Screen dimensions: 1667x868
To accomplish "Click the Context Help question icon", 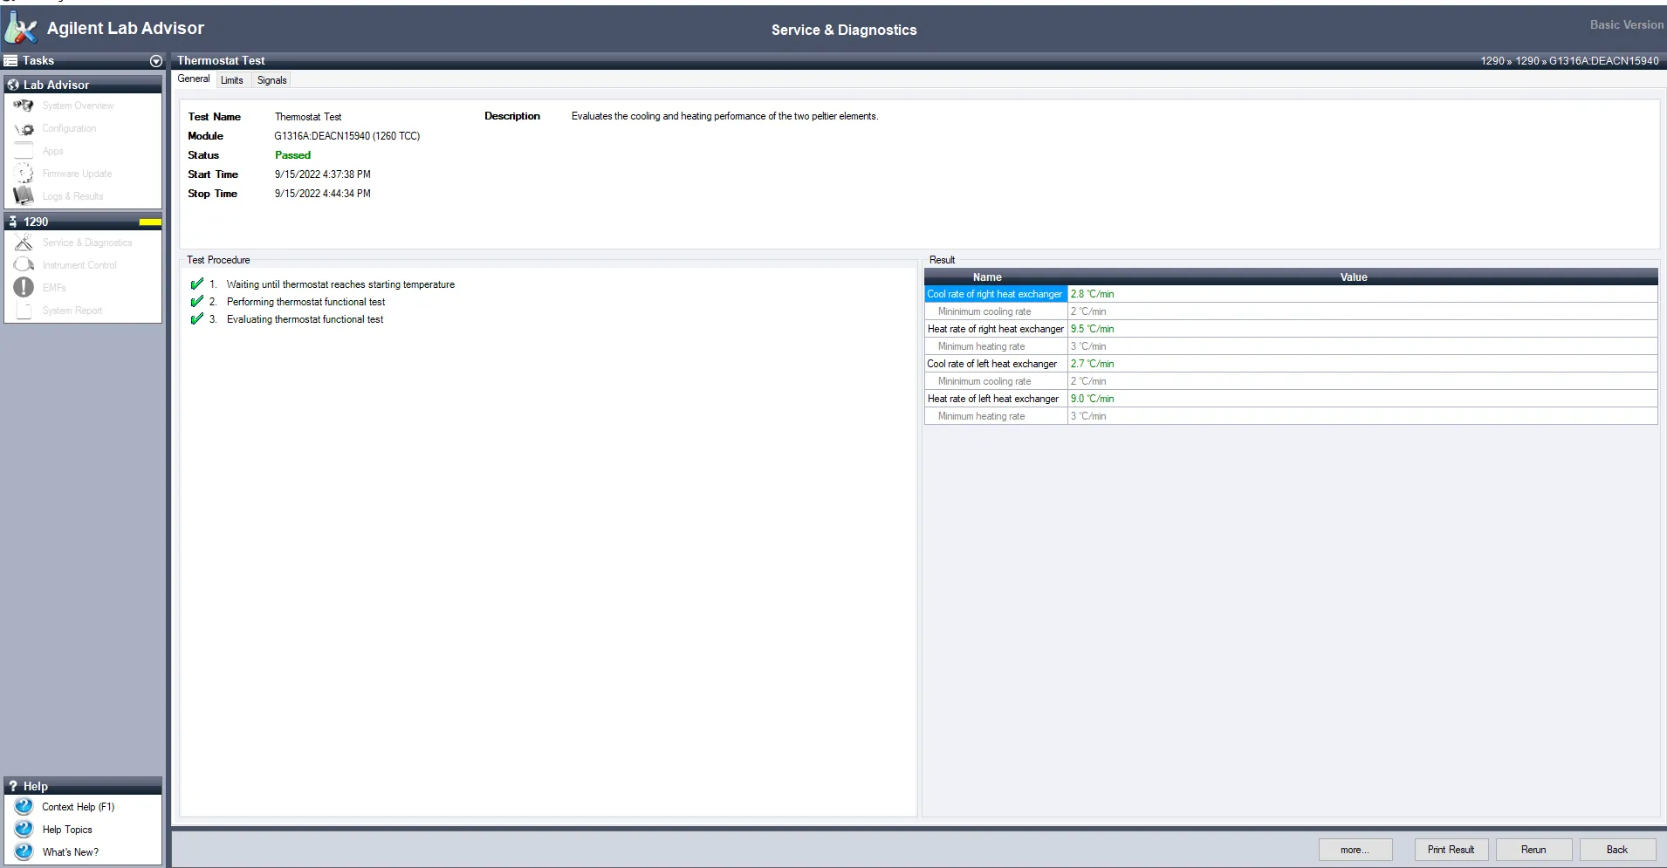I will 24,807.
